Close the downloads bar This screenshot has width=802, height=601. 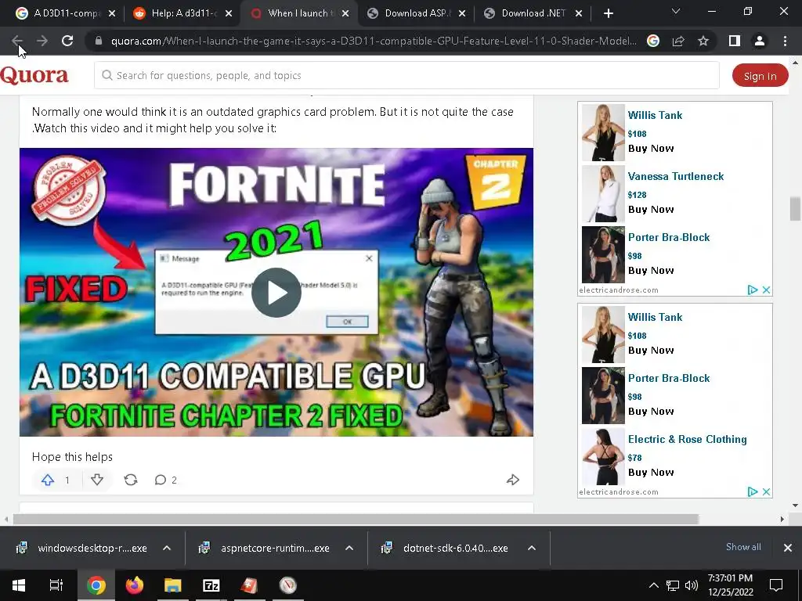tap(788, 548)
